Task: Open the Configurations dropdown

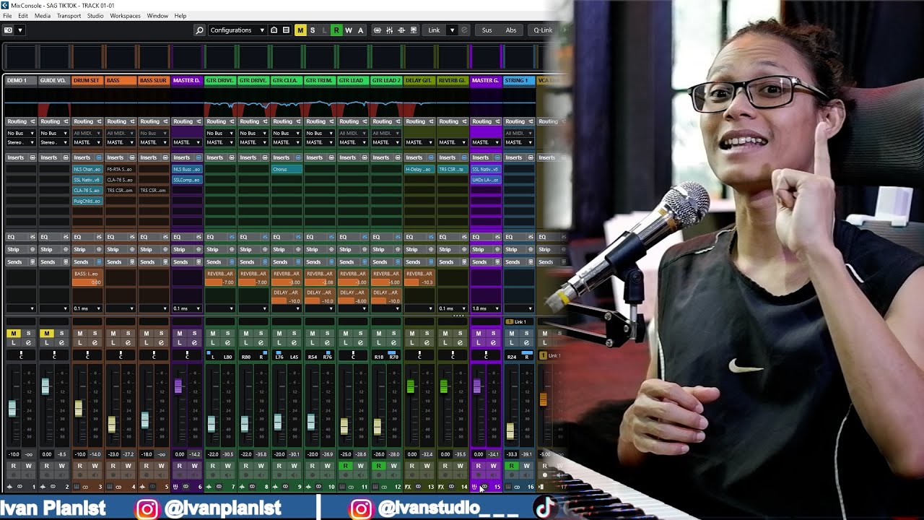Action: coord(237,30)
